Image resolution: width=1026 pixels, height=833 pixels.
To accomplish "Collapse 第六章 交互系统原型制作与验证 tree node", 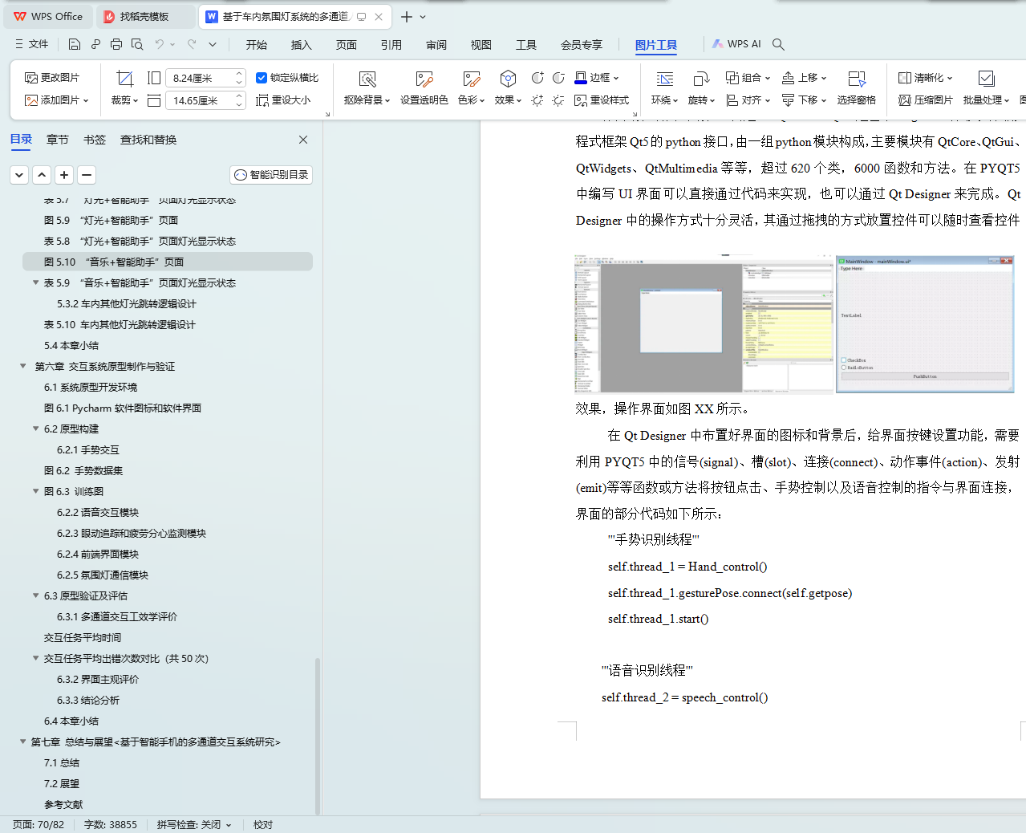I will pyautogui.click(x=23, y=366).
